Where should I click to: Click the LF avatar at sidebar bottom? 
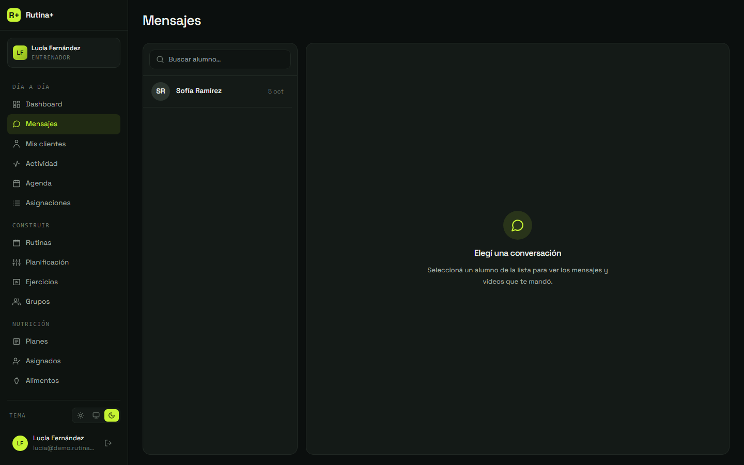pos(20,443)
